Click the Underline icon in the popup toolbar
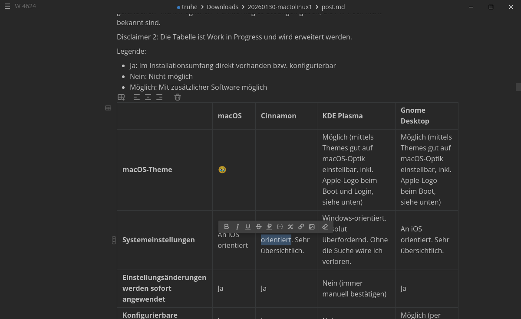Viewport: 521px width, 319px height. pyautogui.click(x=248, y=227)
